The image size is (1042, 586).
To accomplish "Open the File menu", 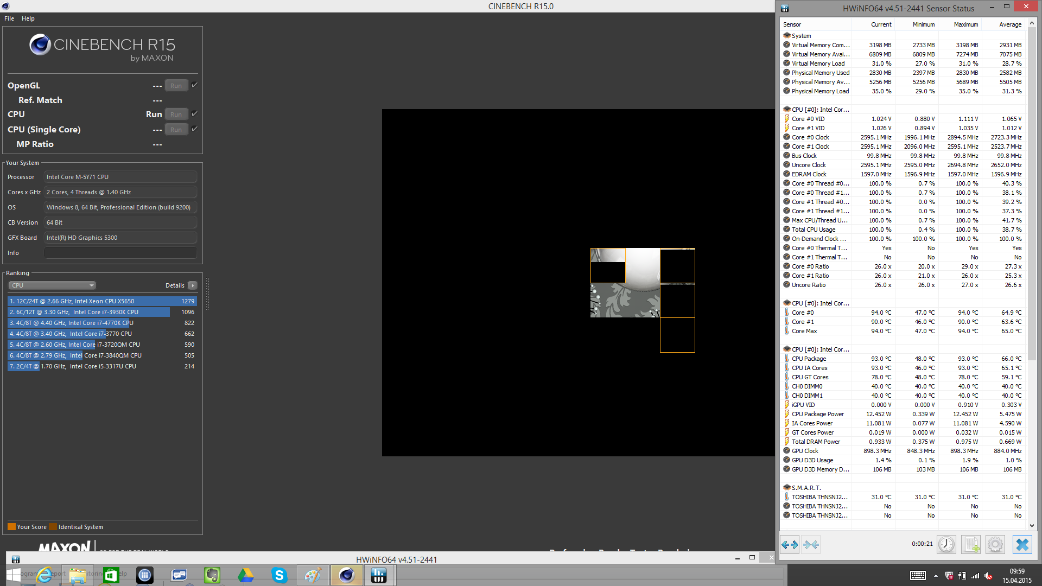I will pos(9,18).
